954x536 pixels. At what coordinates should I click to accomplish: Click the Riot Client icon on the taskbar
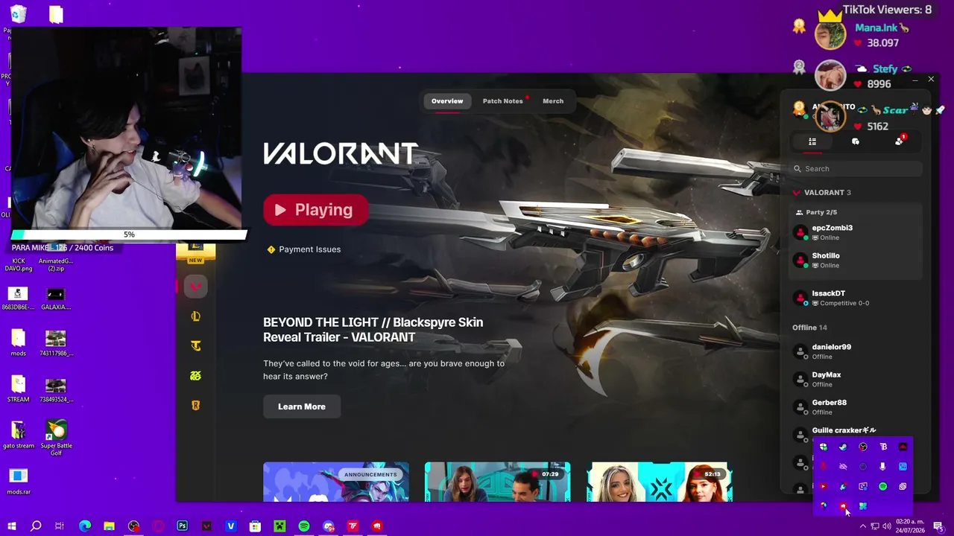tap(377, 526)
